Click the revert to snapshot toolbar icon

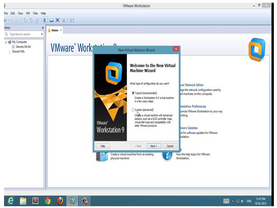coord(31,20)
